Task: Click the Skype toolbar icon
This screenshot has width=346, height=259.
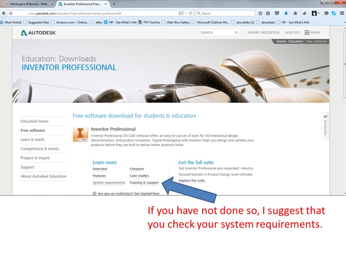Action: coord(333,13)
